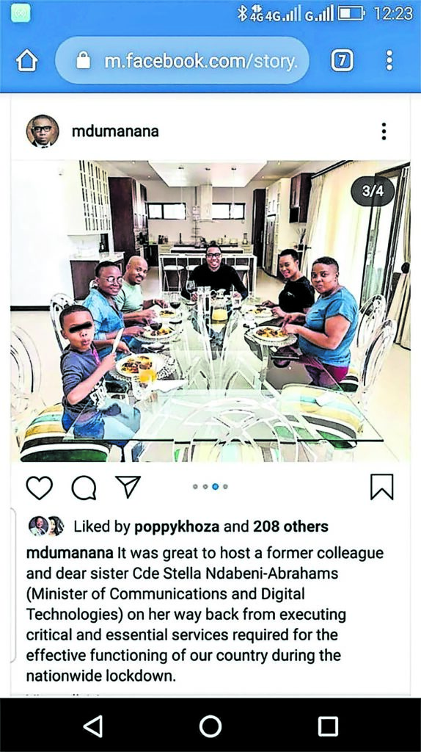This screenshot has height=752, width=421.
Task: Tap the Android home circle button
Action: (x=210, y=726)
